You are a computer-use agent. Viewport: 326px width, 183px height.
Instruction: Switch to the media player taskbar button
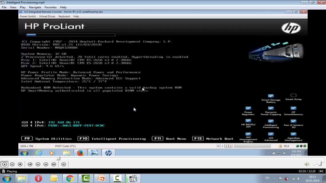[133, 178]
